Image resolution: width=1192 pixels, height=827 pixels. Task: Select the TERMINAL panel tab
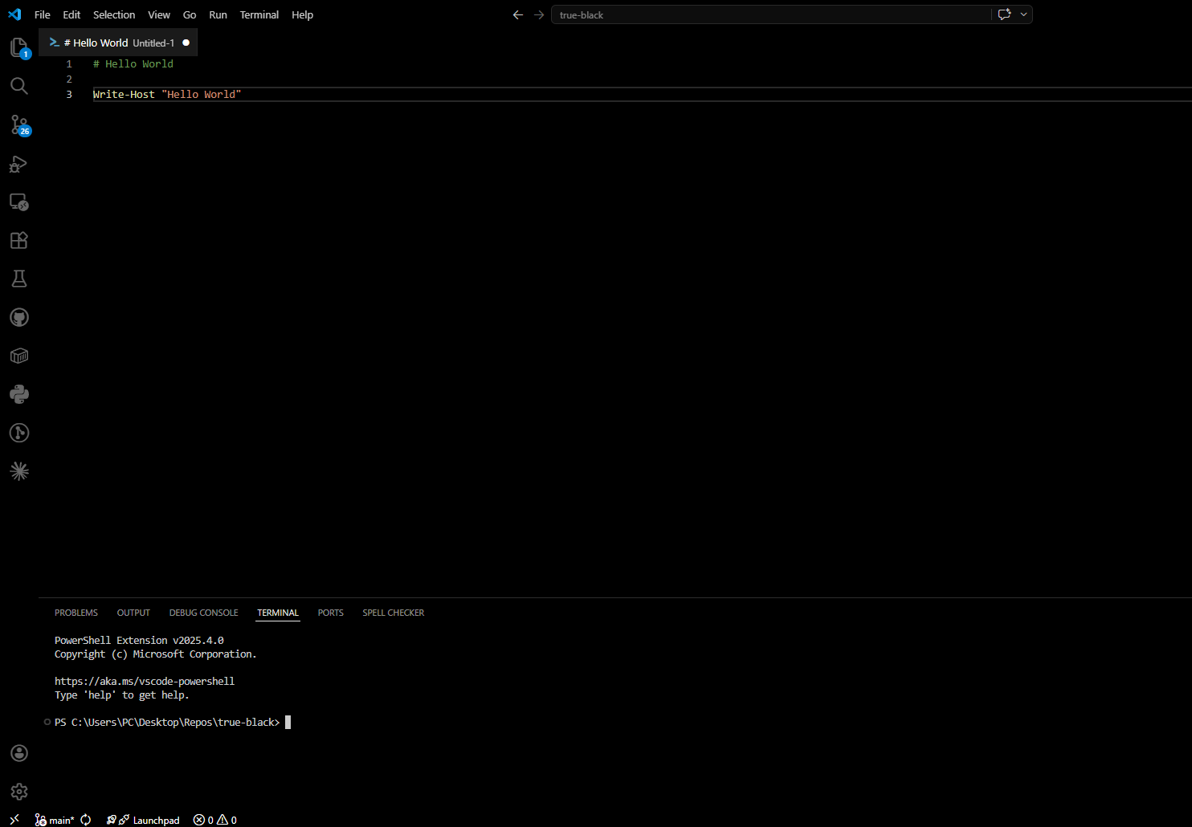pyautogui.click(x=278, y=613)
